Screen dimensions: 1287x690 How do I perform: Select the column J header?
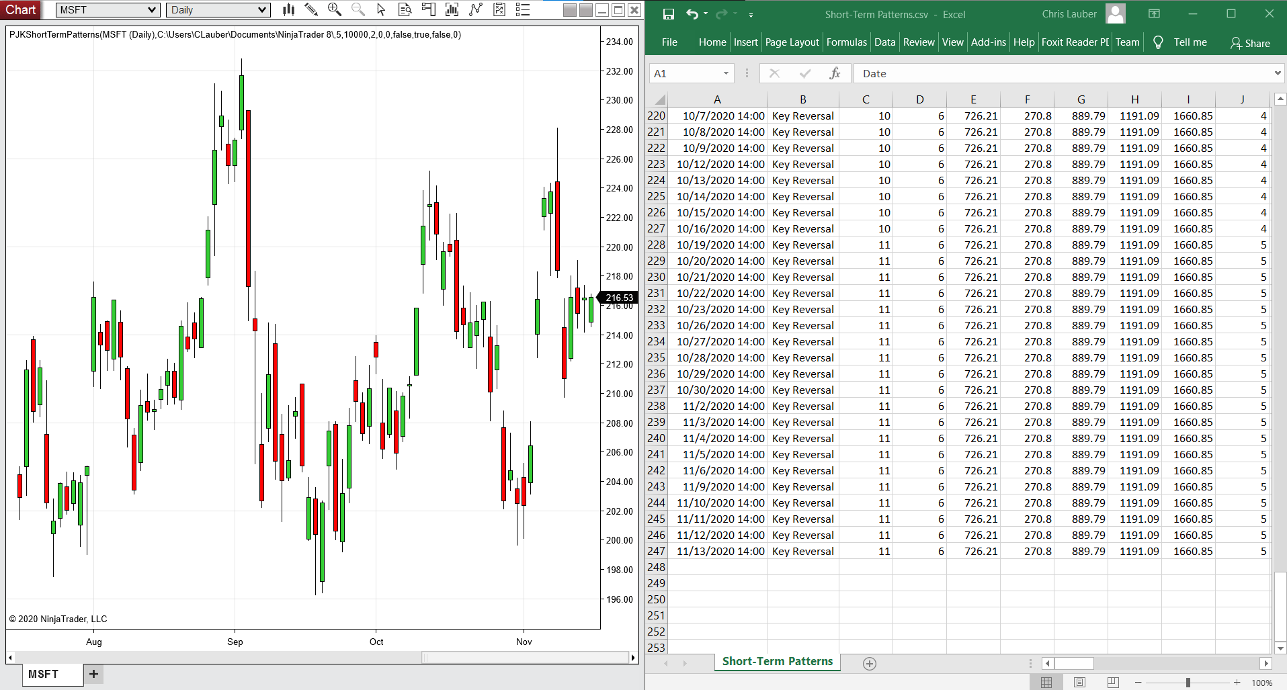(1242, 99)
